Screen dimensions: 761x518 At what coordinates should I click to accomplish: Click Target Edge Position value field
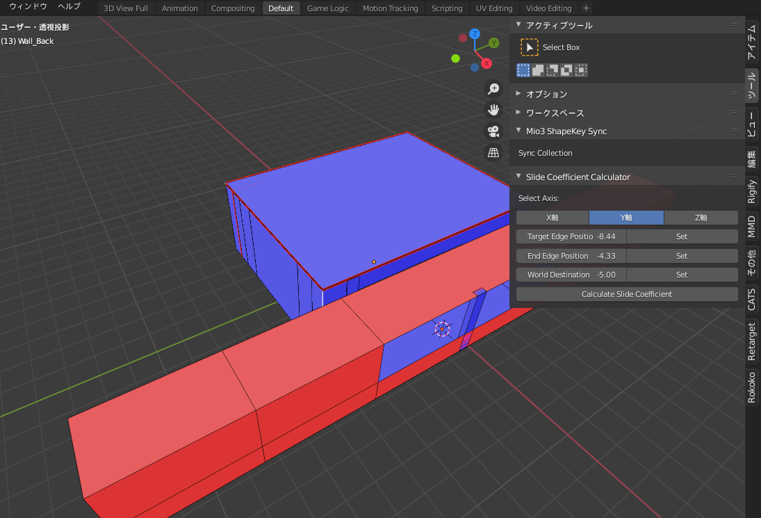coord(571,236)
